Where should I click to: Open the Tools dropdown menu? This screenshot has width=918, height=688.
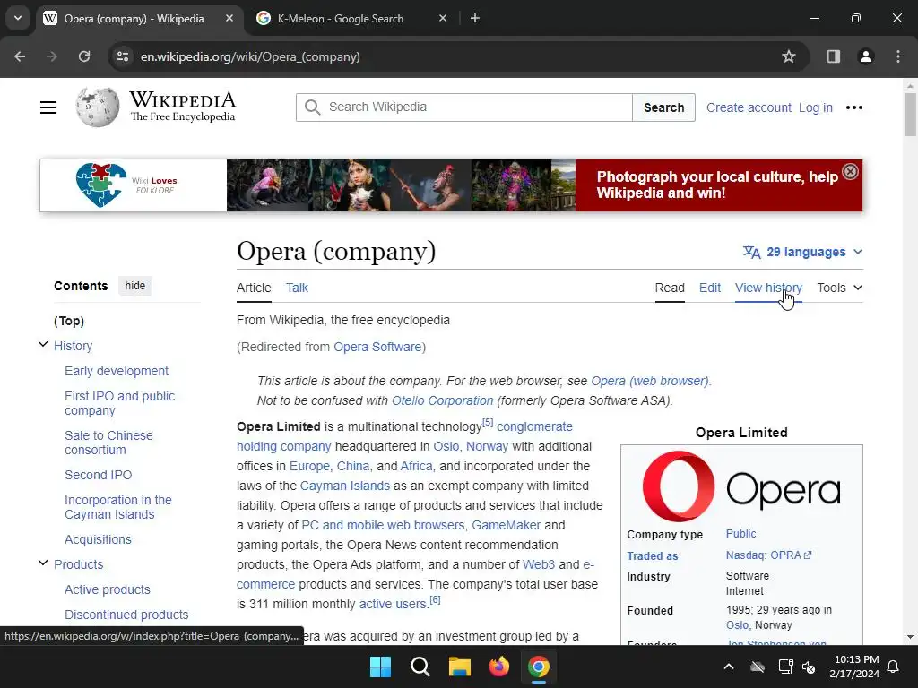tap(839, 288)
